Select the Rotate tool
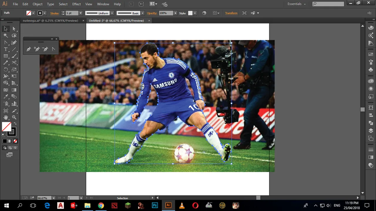The height and width of the screenshot is (211, 376). [6, 70]
